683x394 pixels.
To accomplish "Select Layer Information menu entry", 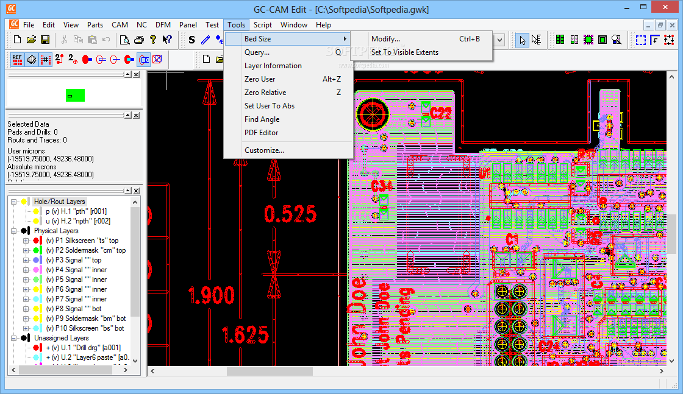I will 288,66.
